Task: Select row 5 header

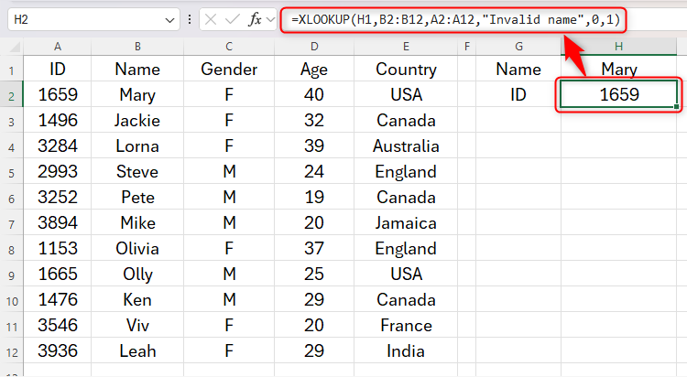Action: [12, 173]
